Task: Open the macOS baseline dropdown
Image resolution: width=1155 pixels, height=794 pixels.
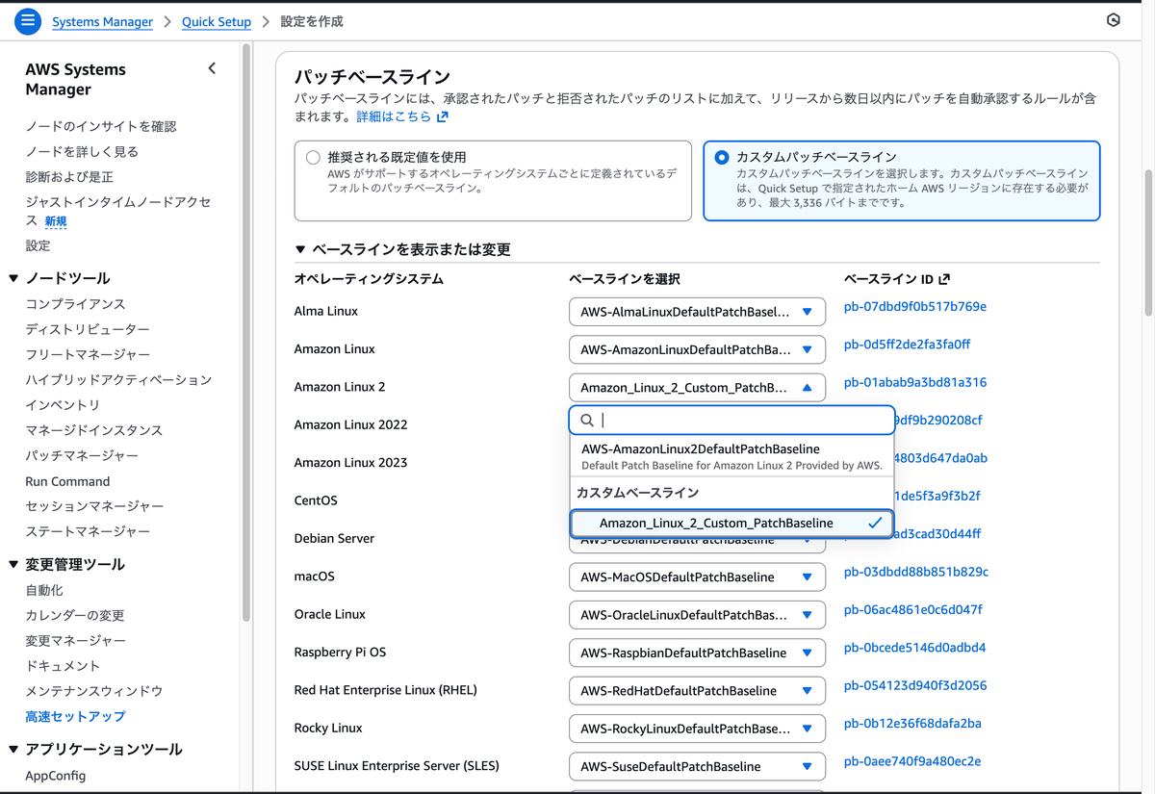Action: click(x=697, y=577)
